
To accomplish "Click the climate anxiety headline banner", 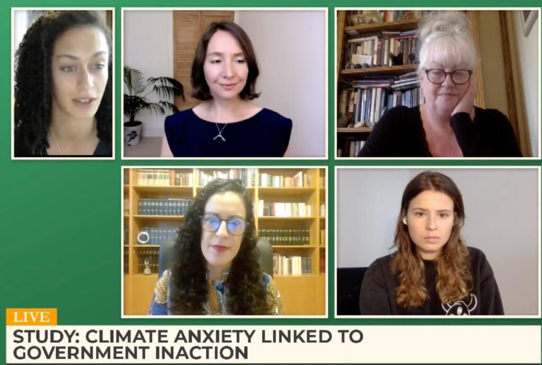I will [x=274, y=344].
